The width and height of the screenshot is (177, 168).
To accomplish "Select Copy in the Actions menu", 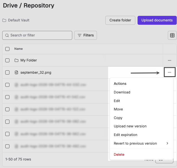I will [x=118, y=118].
